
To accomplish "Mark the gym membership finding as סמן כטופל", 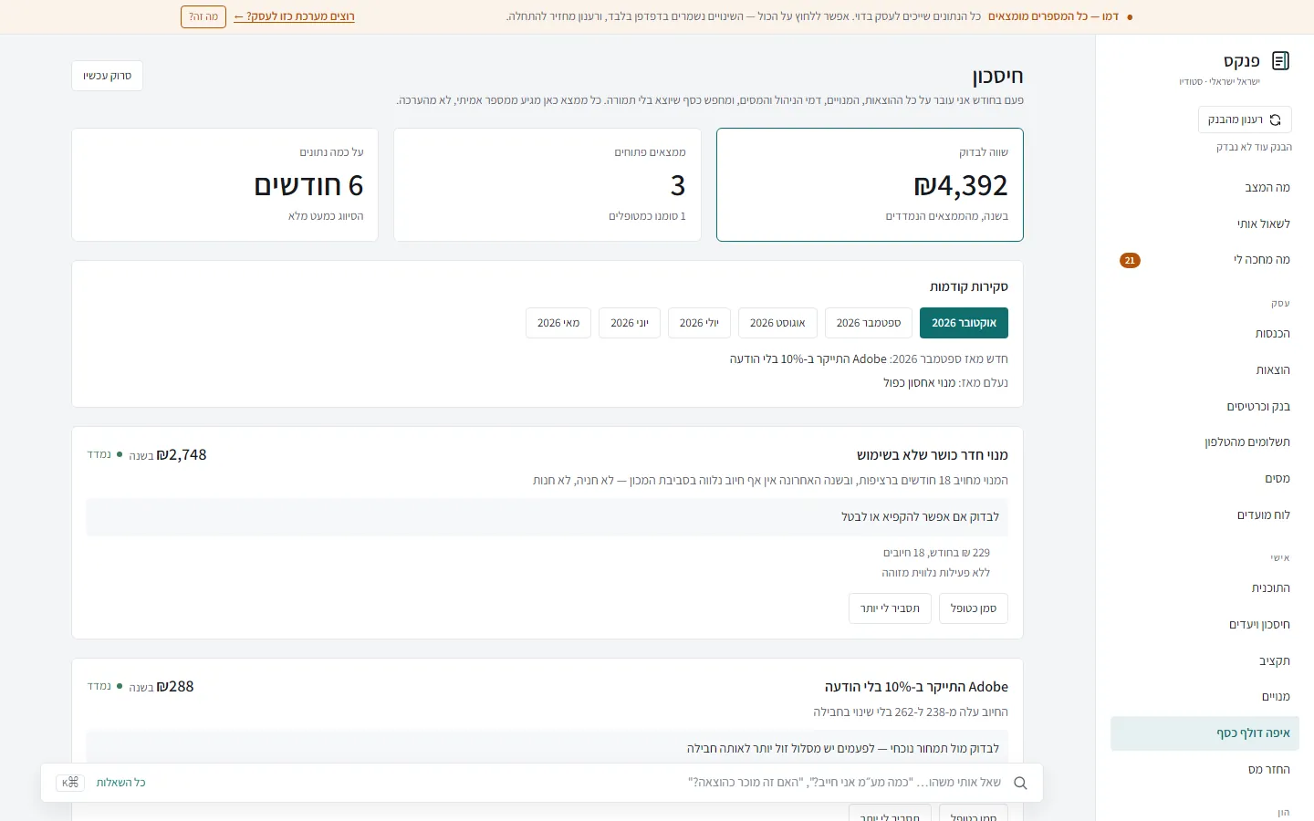I will coord(974,608).
